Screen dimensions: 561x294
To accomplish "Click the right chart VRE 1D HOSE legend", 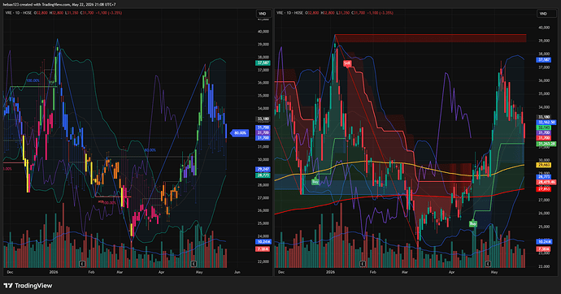I will point(289,13).
